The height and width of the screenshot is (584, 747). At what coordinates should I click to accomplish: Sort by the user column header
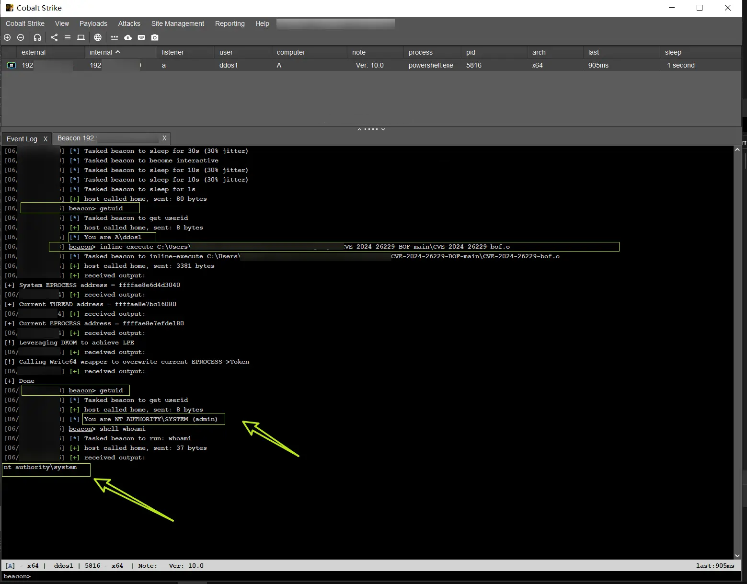pyautogui.click(x=243, y=52)
